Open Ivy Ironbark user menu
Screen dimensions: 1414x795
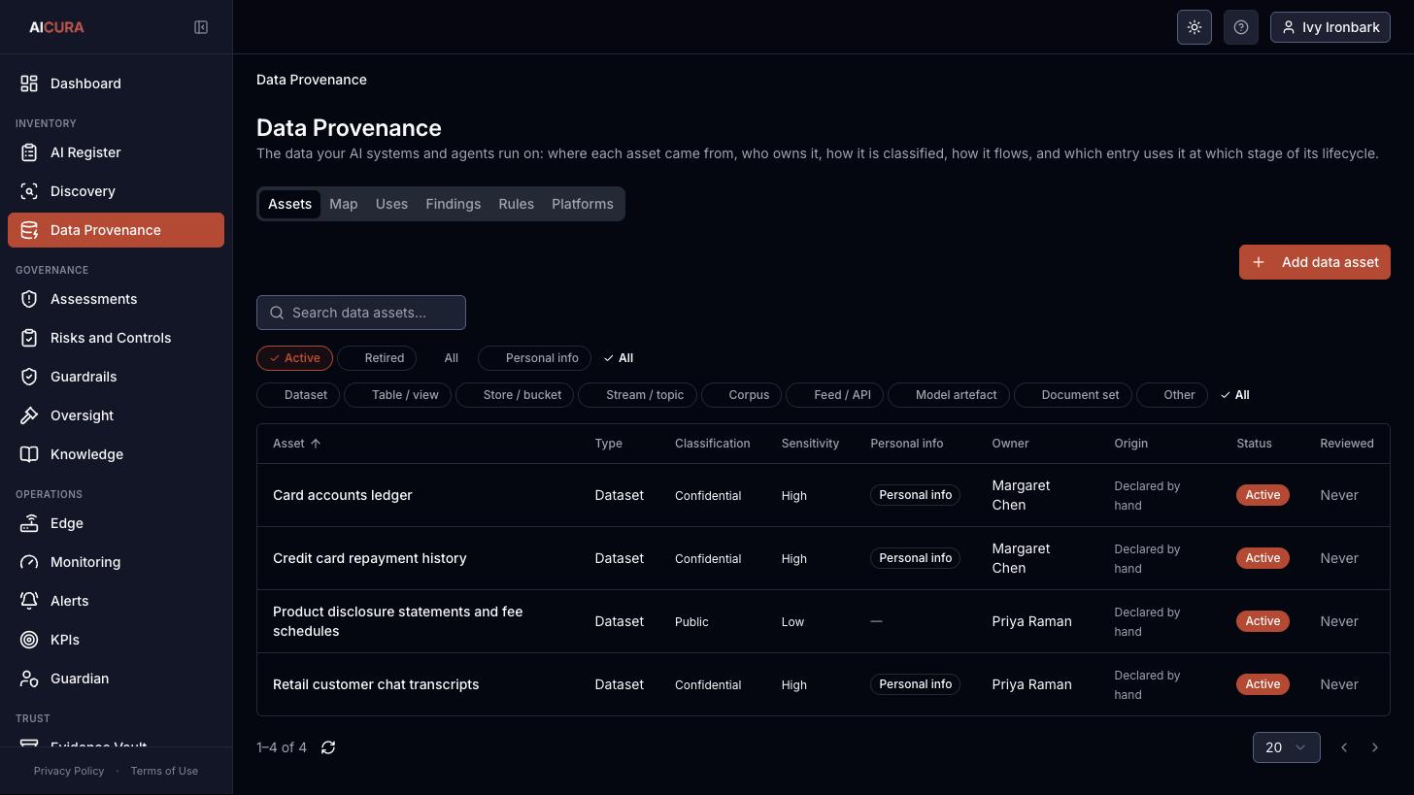click(x=1330, y=27)
